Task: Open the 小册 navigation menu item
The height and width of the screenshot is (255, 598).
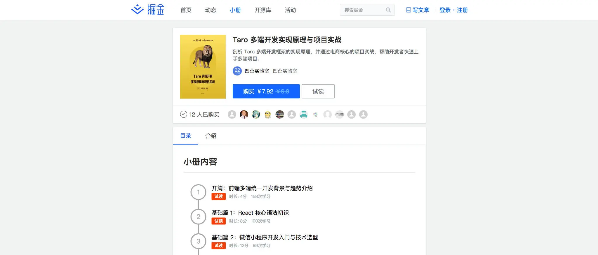Action: tap(235, 10)
